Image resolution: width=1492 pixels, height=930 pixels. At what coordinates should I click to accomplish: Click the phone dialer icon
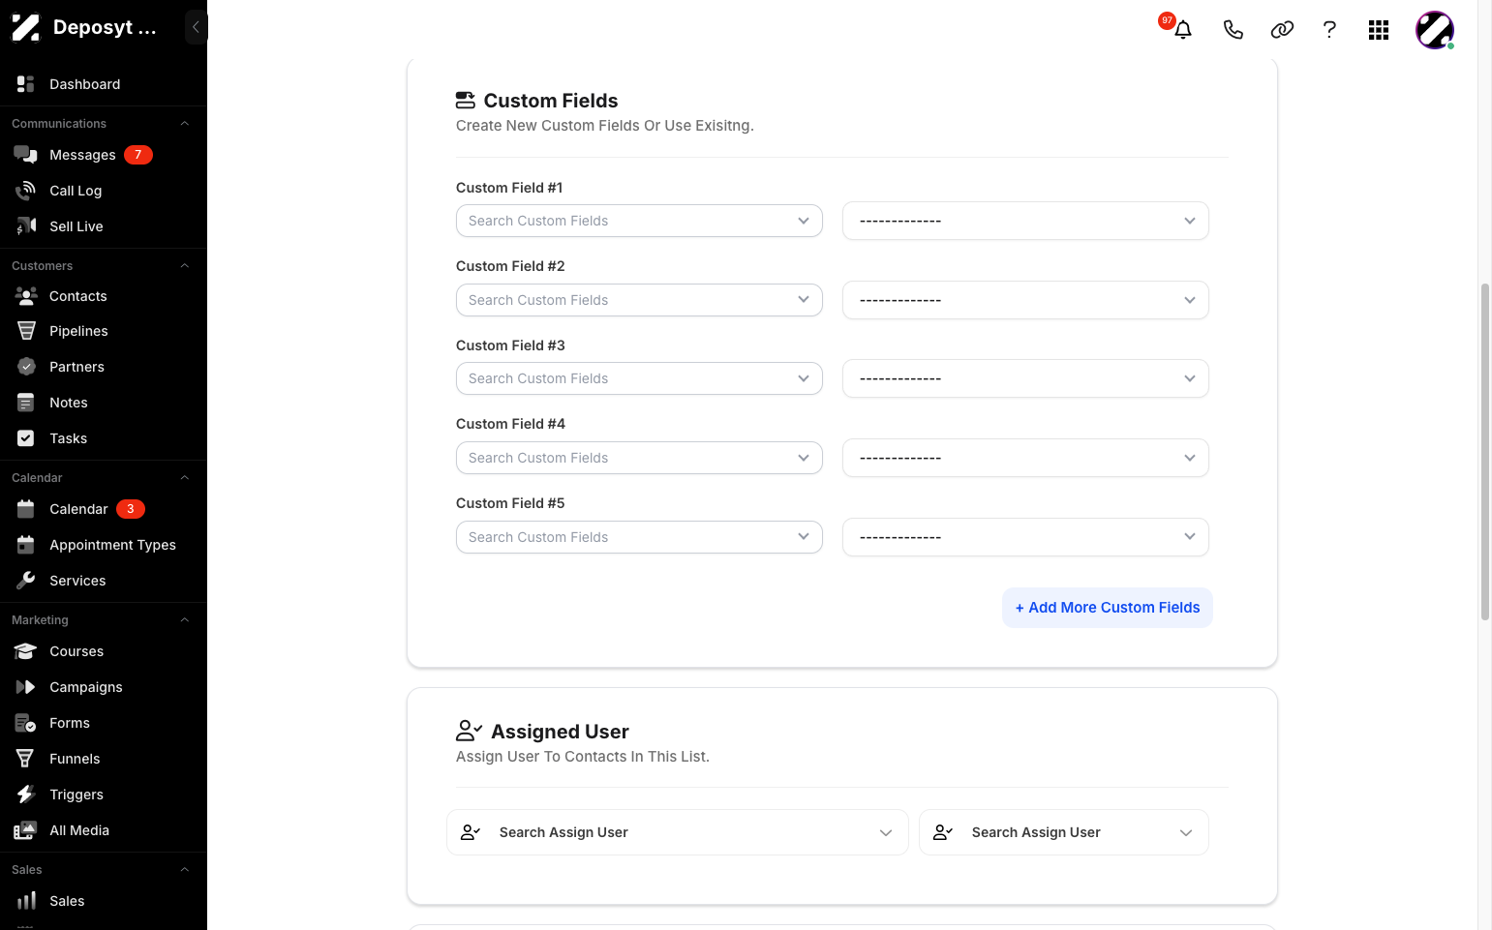tap(1233, 30)
